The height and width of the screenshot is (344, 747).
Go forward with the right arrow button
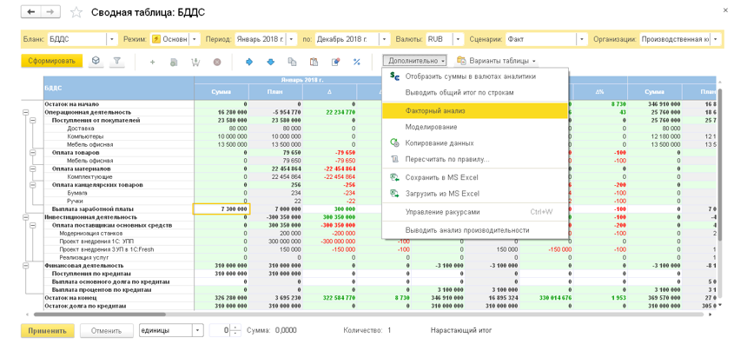tap(51, 12)
